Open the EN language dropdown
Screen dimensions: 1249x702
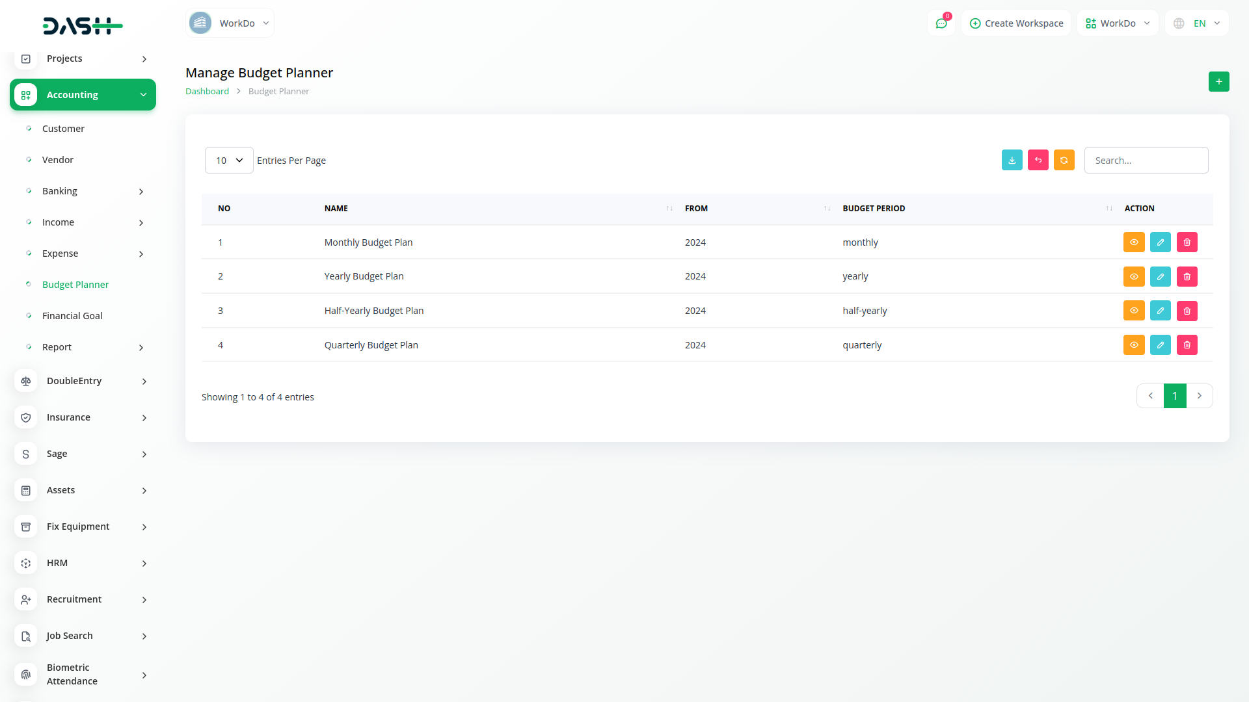pyautogui.click(x=1198, y=23)
